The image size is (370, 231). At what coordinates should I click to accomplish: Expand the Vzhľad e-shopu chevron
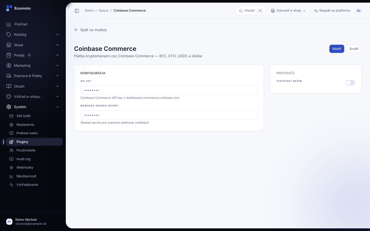point(58,97)
